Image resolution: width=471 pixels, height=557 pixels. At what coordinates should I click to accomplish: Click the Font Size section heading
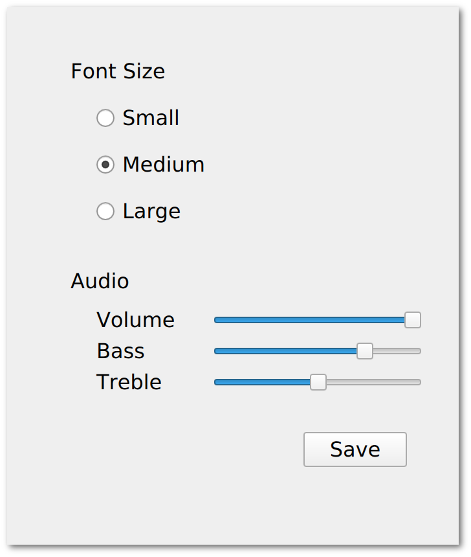[x=118, y=71]
